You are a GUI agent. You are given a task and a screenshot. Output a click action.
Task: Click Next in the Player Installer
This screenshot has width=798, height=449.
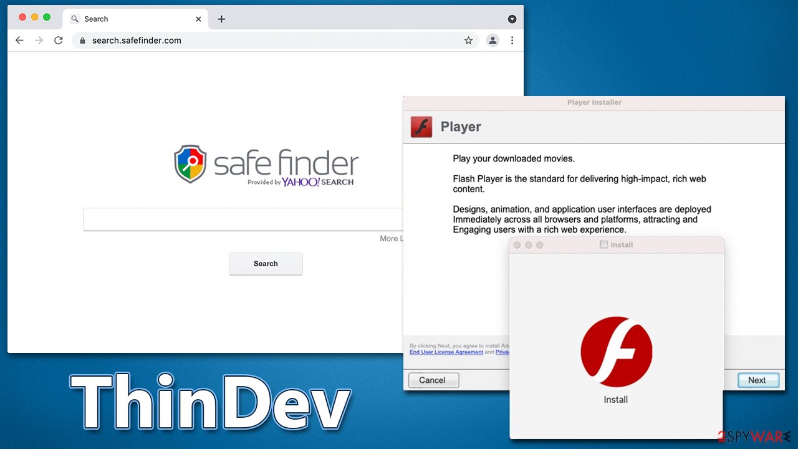(757, 380)
